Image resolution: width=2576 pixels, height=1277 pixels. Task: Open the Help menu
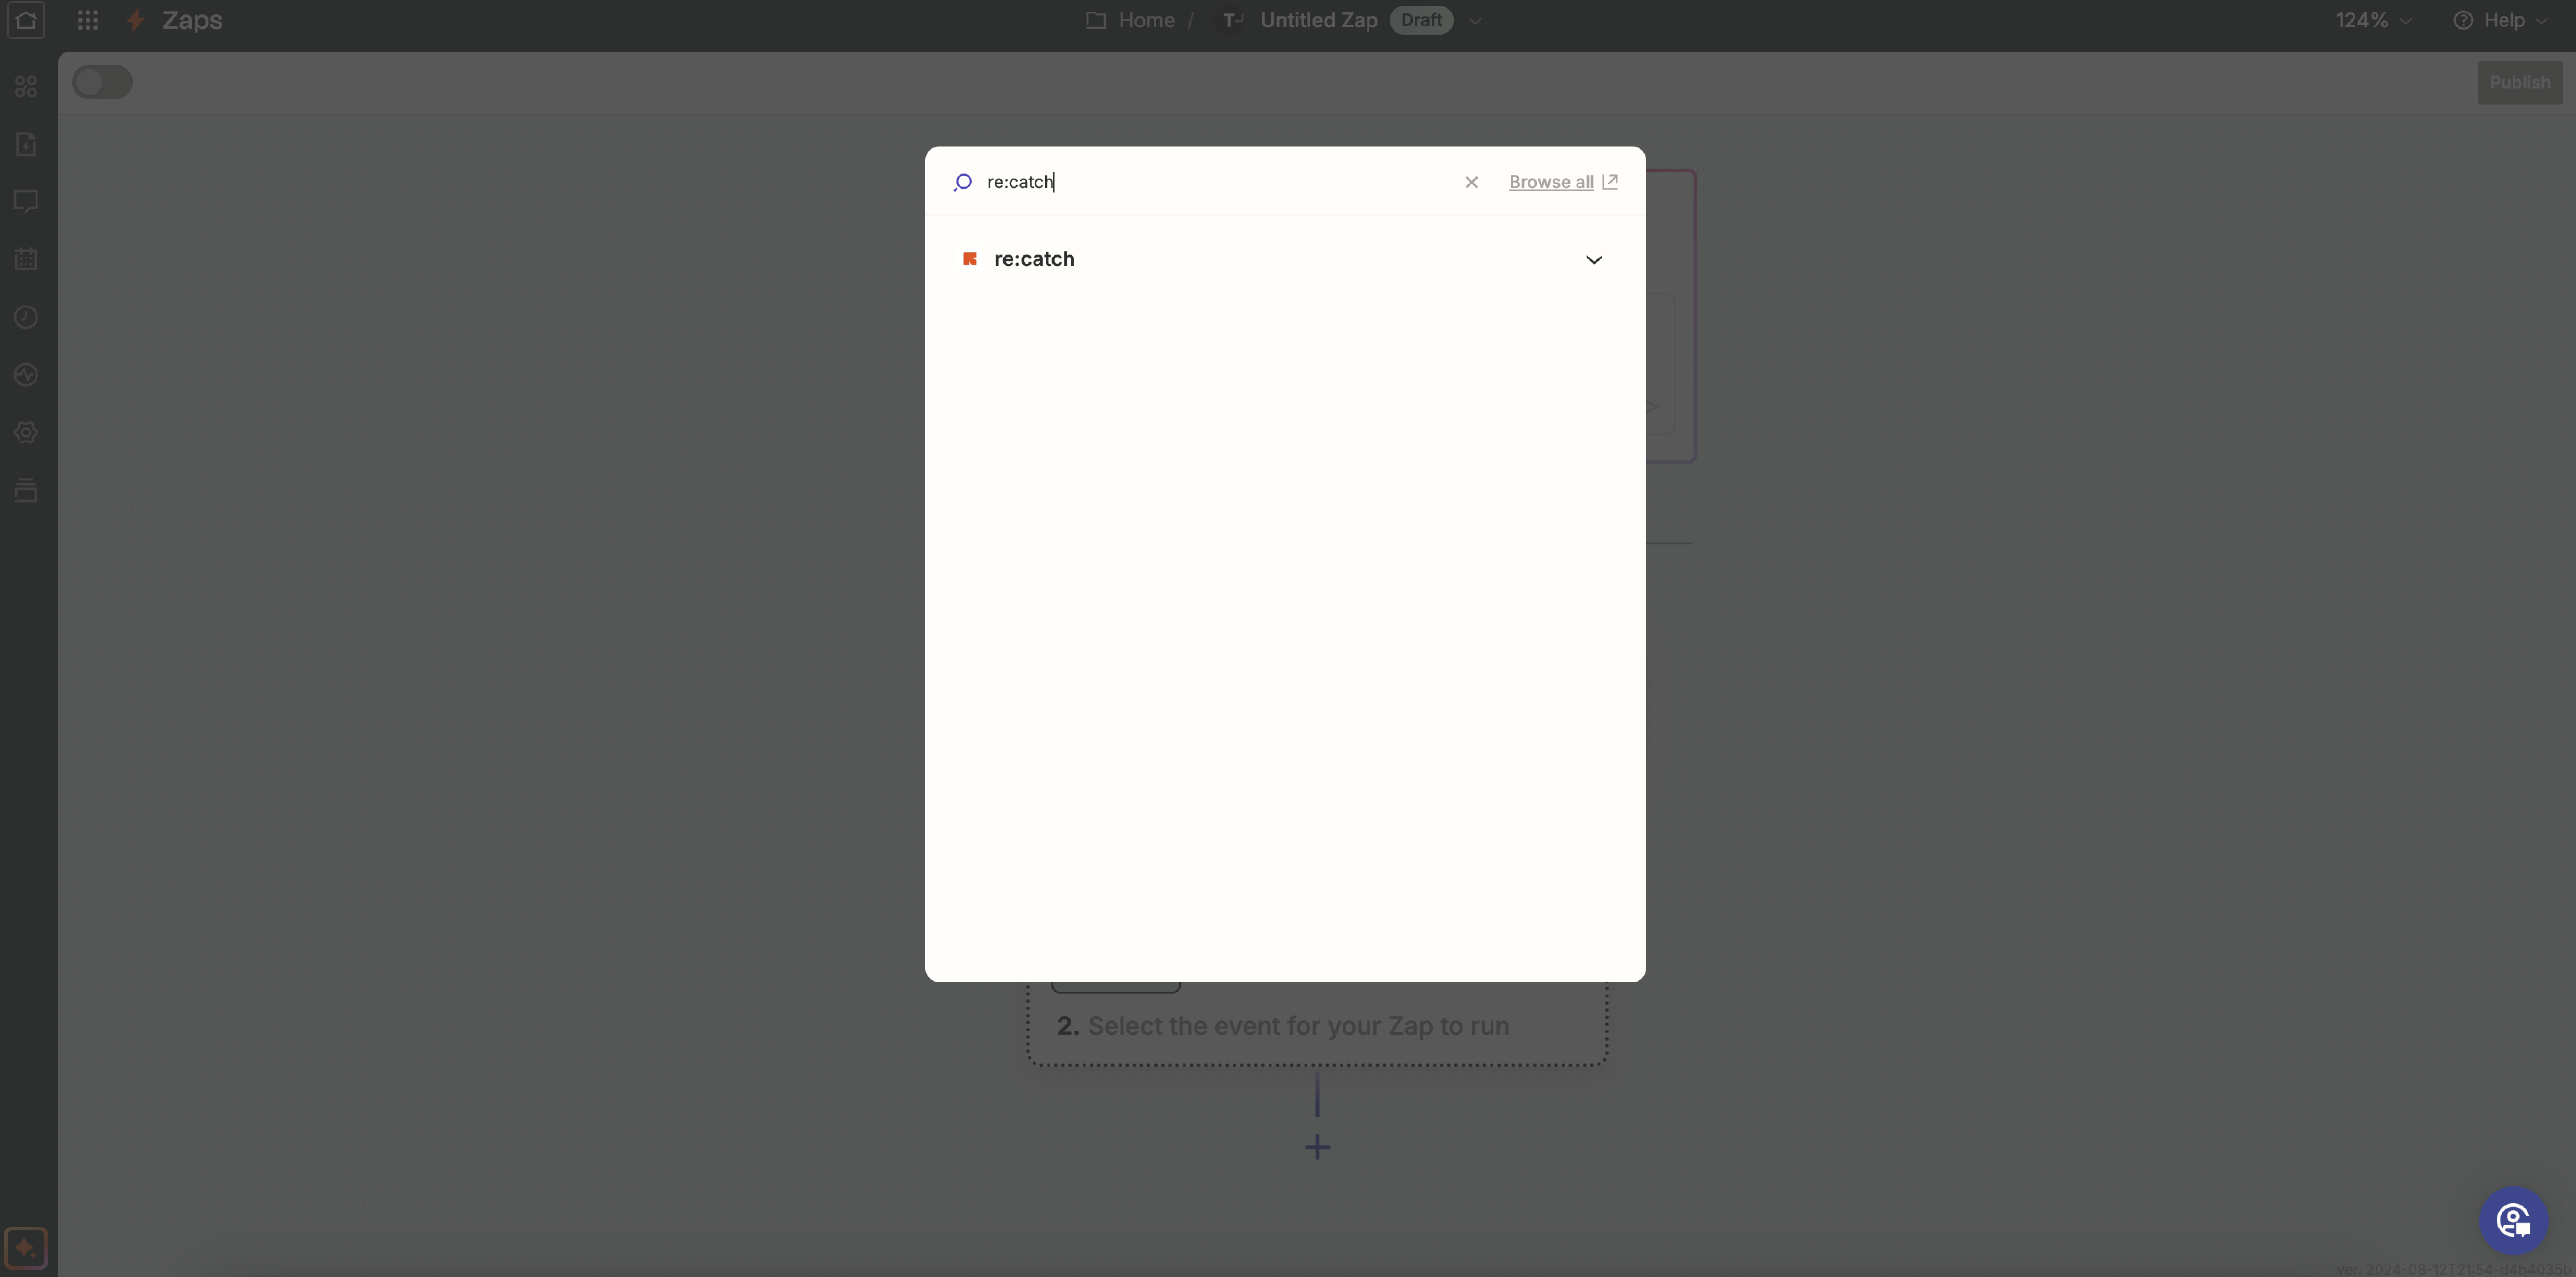2502,20
